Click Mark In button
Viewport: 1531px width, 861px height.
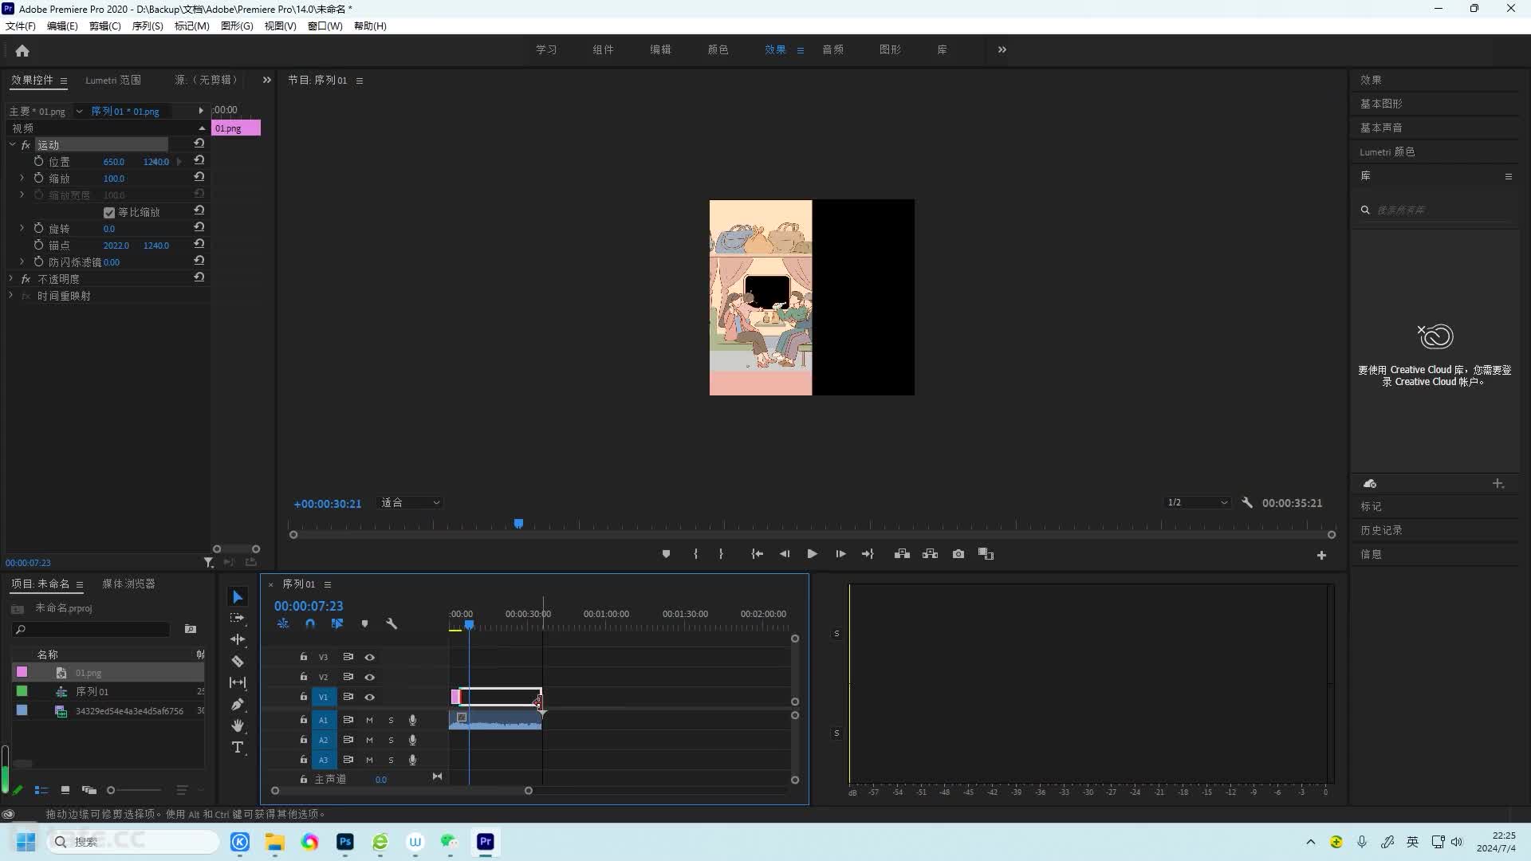point(695,554)
